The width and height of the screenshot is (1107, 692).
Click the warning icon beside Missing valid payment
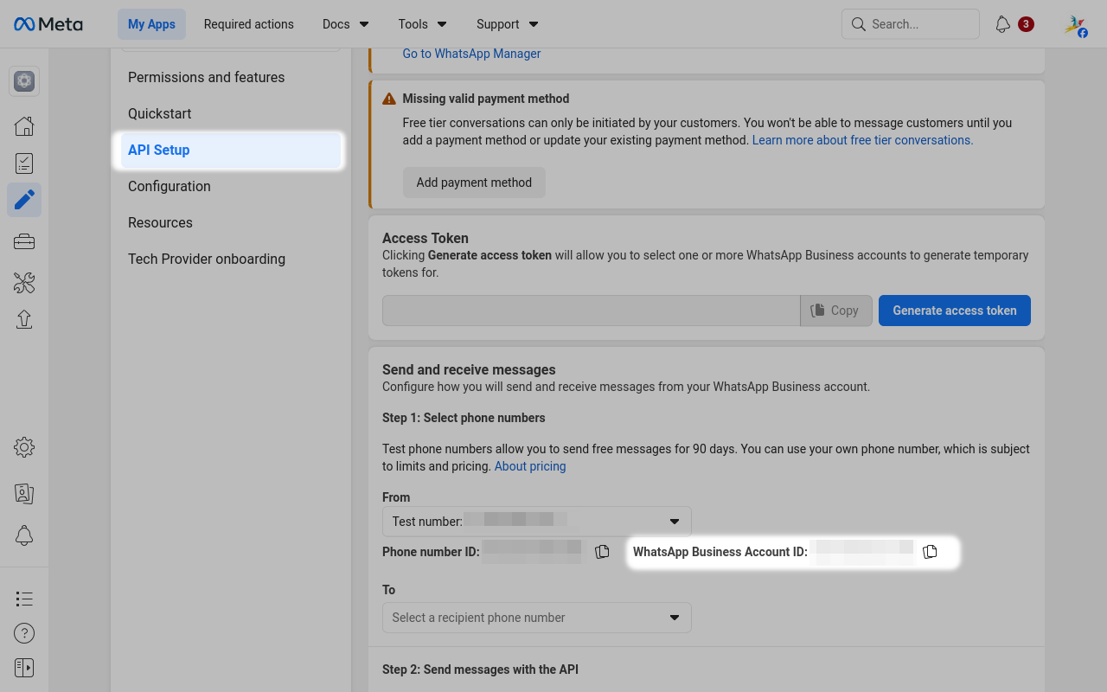(x=389, y=99)
